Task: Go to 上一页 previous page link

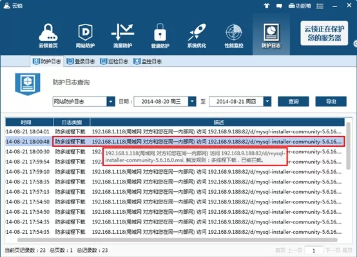Action: pos(294,251)
